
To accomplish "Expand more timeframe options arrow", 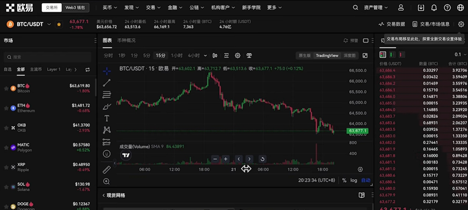I will 205,56.
